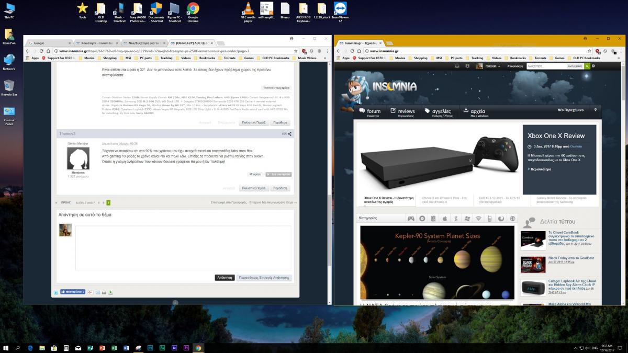Screen dimensions: 628x353
Task: Select the gaming controller category icon
Action: [x=411, y=218]
